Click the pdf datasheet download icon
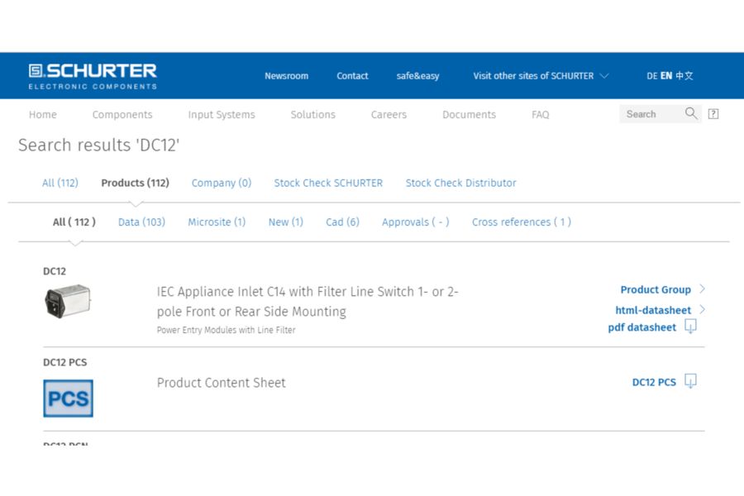 pos(690,327)
